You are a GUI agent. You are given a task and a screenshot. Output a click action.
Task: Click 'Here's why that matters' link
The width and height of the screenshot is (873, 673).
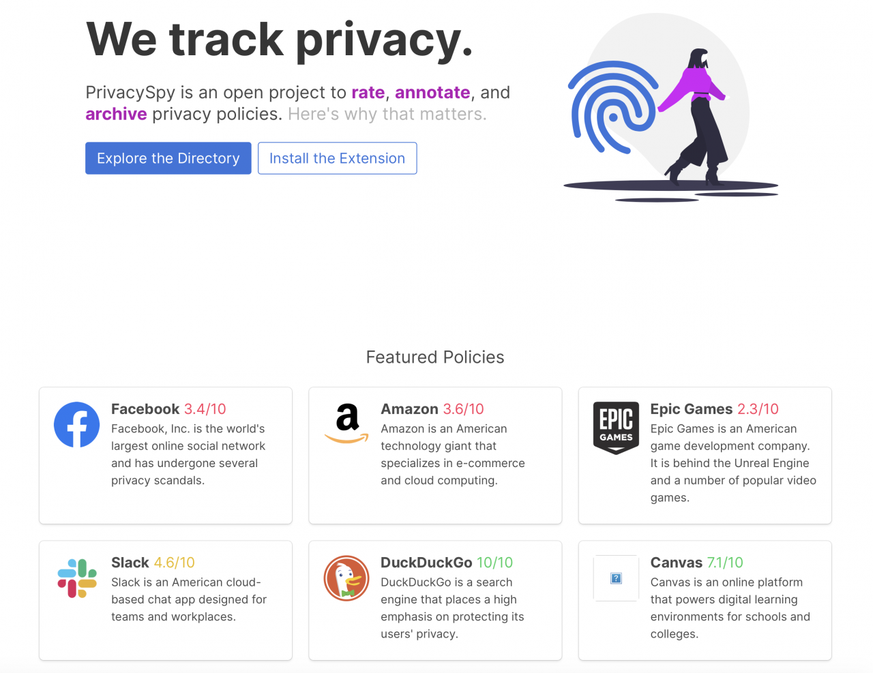click(x=387, y=114)
